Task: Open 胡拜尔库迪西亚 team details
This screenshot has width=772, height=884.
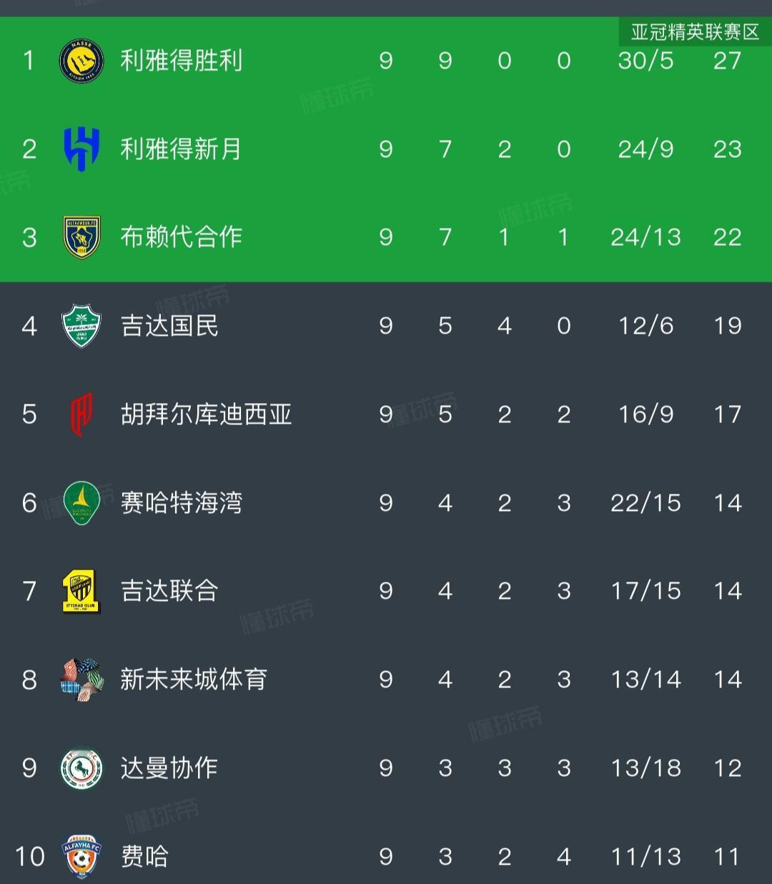Action: 206,414
